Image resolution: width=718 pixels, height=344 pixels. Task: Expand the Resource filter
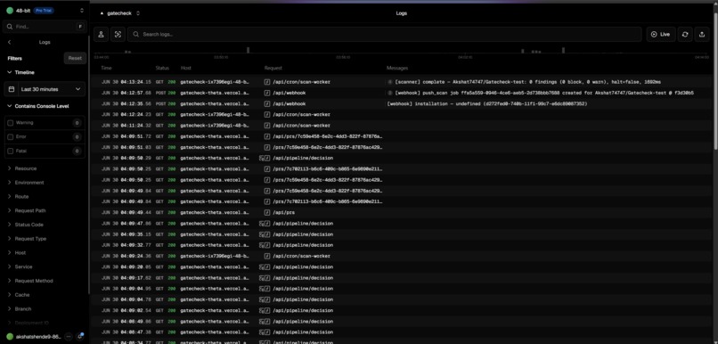coord(22,168)
